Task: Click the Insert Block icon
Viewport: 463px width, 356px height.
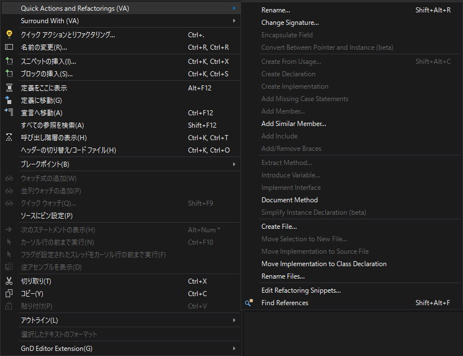Action: tap(8, 73)
